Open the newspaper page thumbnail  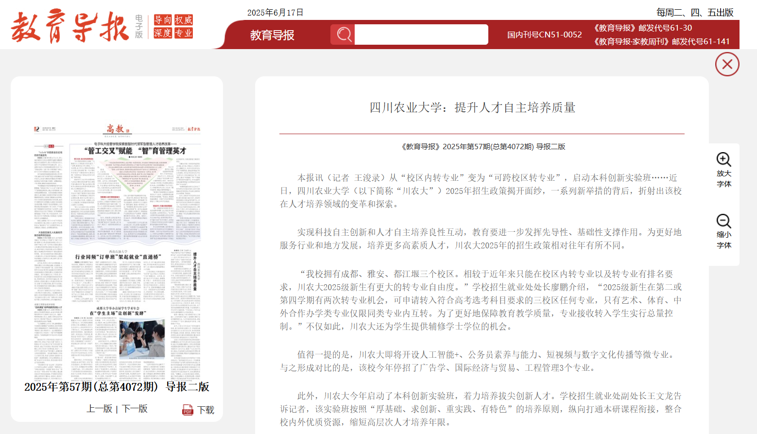[117, 252]
